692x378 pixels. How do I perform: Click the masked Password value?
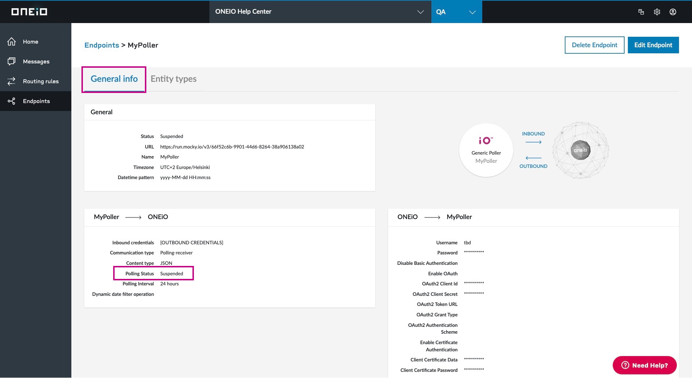pos(474,252)
